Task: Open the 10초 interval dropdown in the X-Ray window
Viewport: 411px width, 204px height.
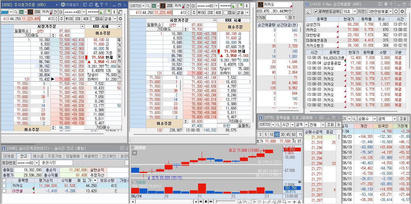Action: [x=354, y=11]
